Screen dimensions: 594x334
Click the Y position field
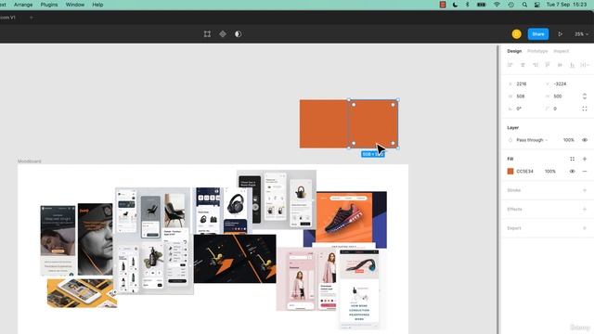[561, 84]
